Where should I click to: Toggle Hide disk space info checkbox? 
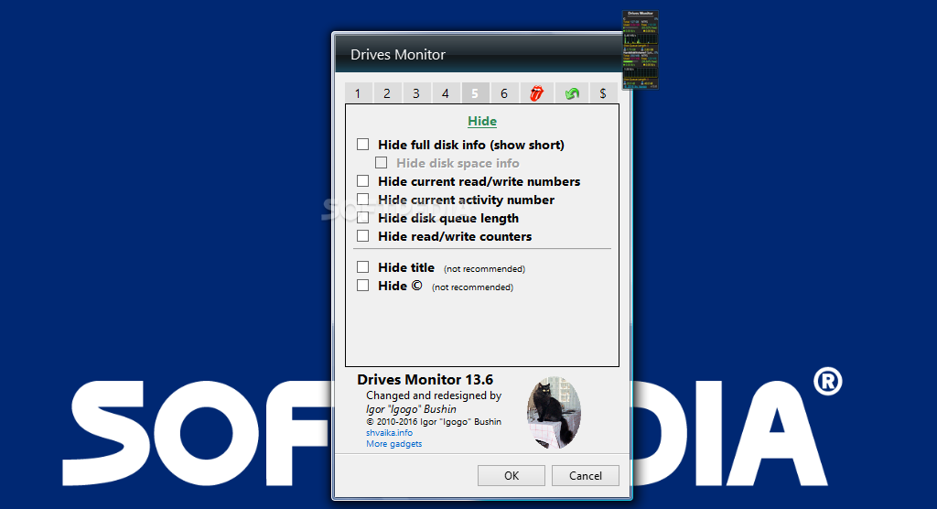pyautogui.click(x=382, y=163)
